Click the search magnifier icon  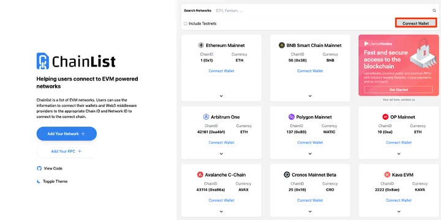pos(434,10)
